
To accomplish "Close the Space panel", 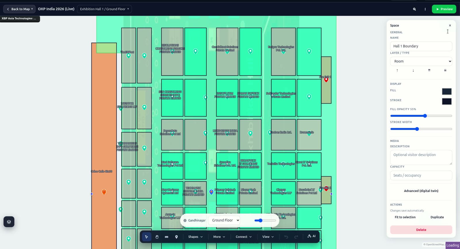I will pos(450,26).
